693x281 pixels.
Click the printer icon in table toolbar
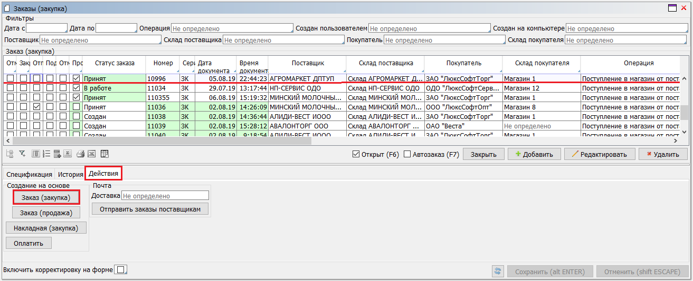click(80, 154)
